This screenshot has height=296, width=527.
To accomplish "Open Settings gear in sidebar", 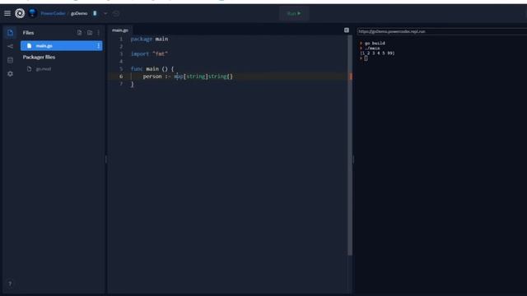I will [x=10, y=74].
